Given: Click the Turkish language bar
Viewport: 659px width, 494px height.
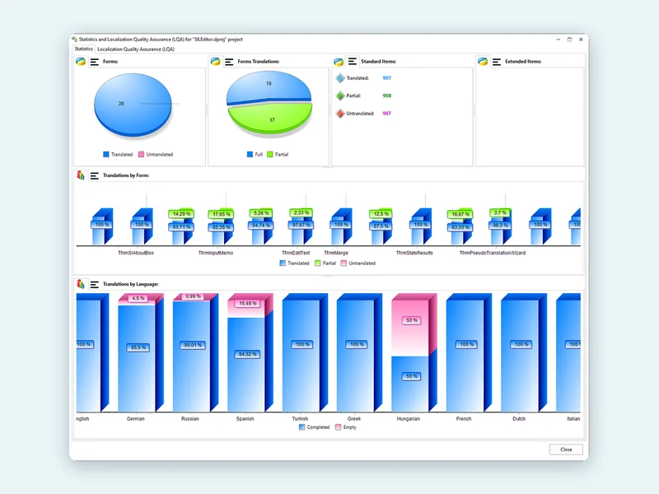Looking at the screenshot, I should pyautogui.click(x=305, y=353).
